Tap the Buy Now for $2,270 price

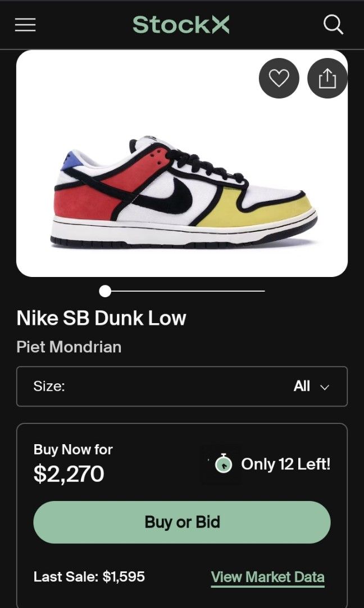(69, 473)
